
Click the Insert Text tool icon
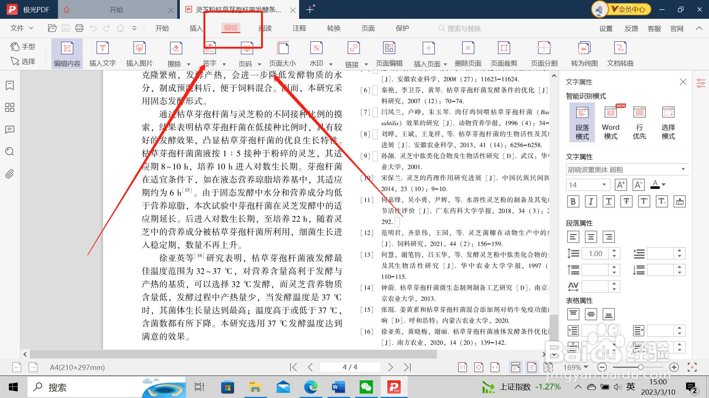pos(102,48)
